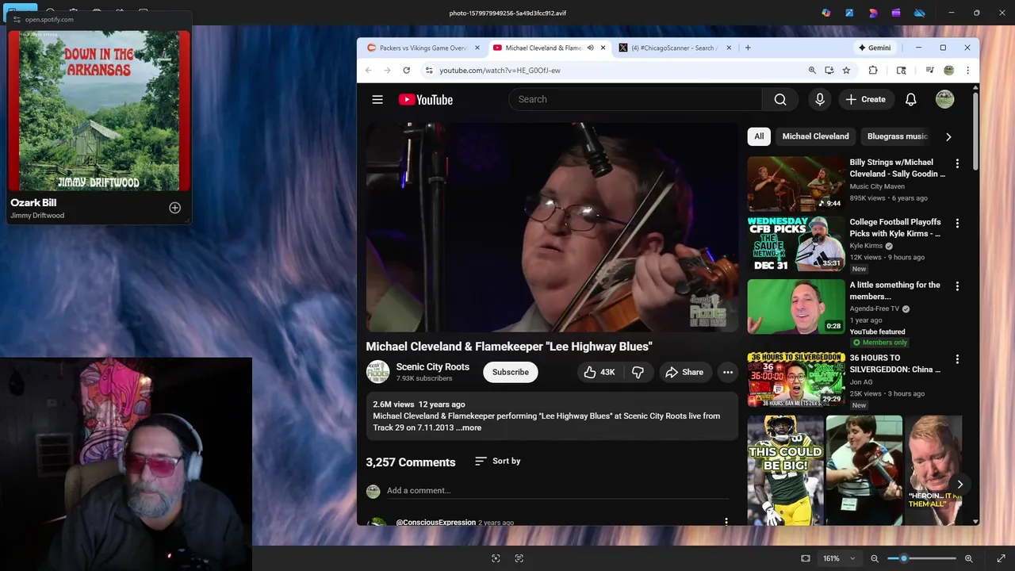Add Ozark Bill to Spotify library
The width and height of the screenshot is (1015, 571).
(174, 208)
